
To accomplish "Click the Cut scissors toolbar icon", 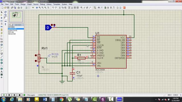I will pyautogui.click(x=60, y=8).
